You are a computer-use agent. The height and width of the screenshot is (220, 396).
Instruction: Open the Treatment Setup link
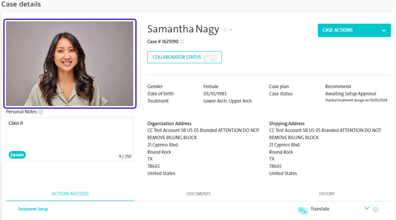click(x=33, y=209)
